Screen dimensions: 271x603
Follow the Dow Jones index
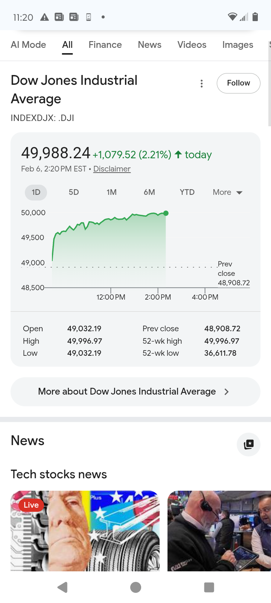[x=238, y=83]
